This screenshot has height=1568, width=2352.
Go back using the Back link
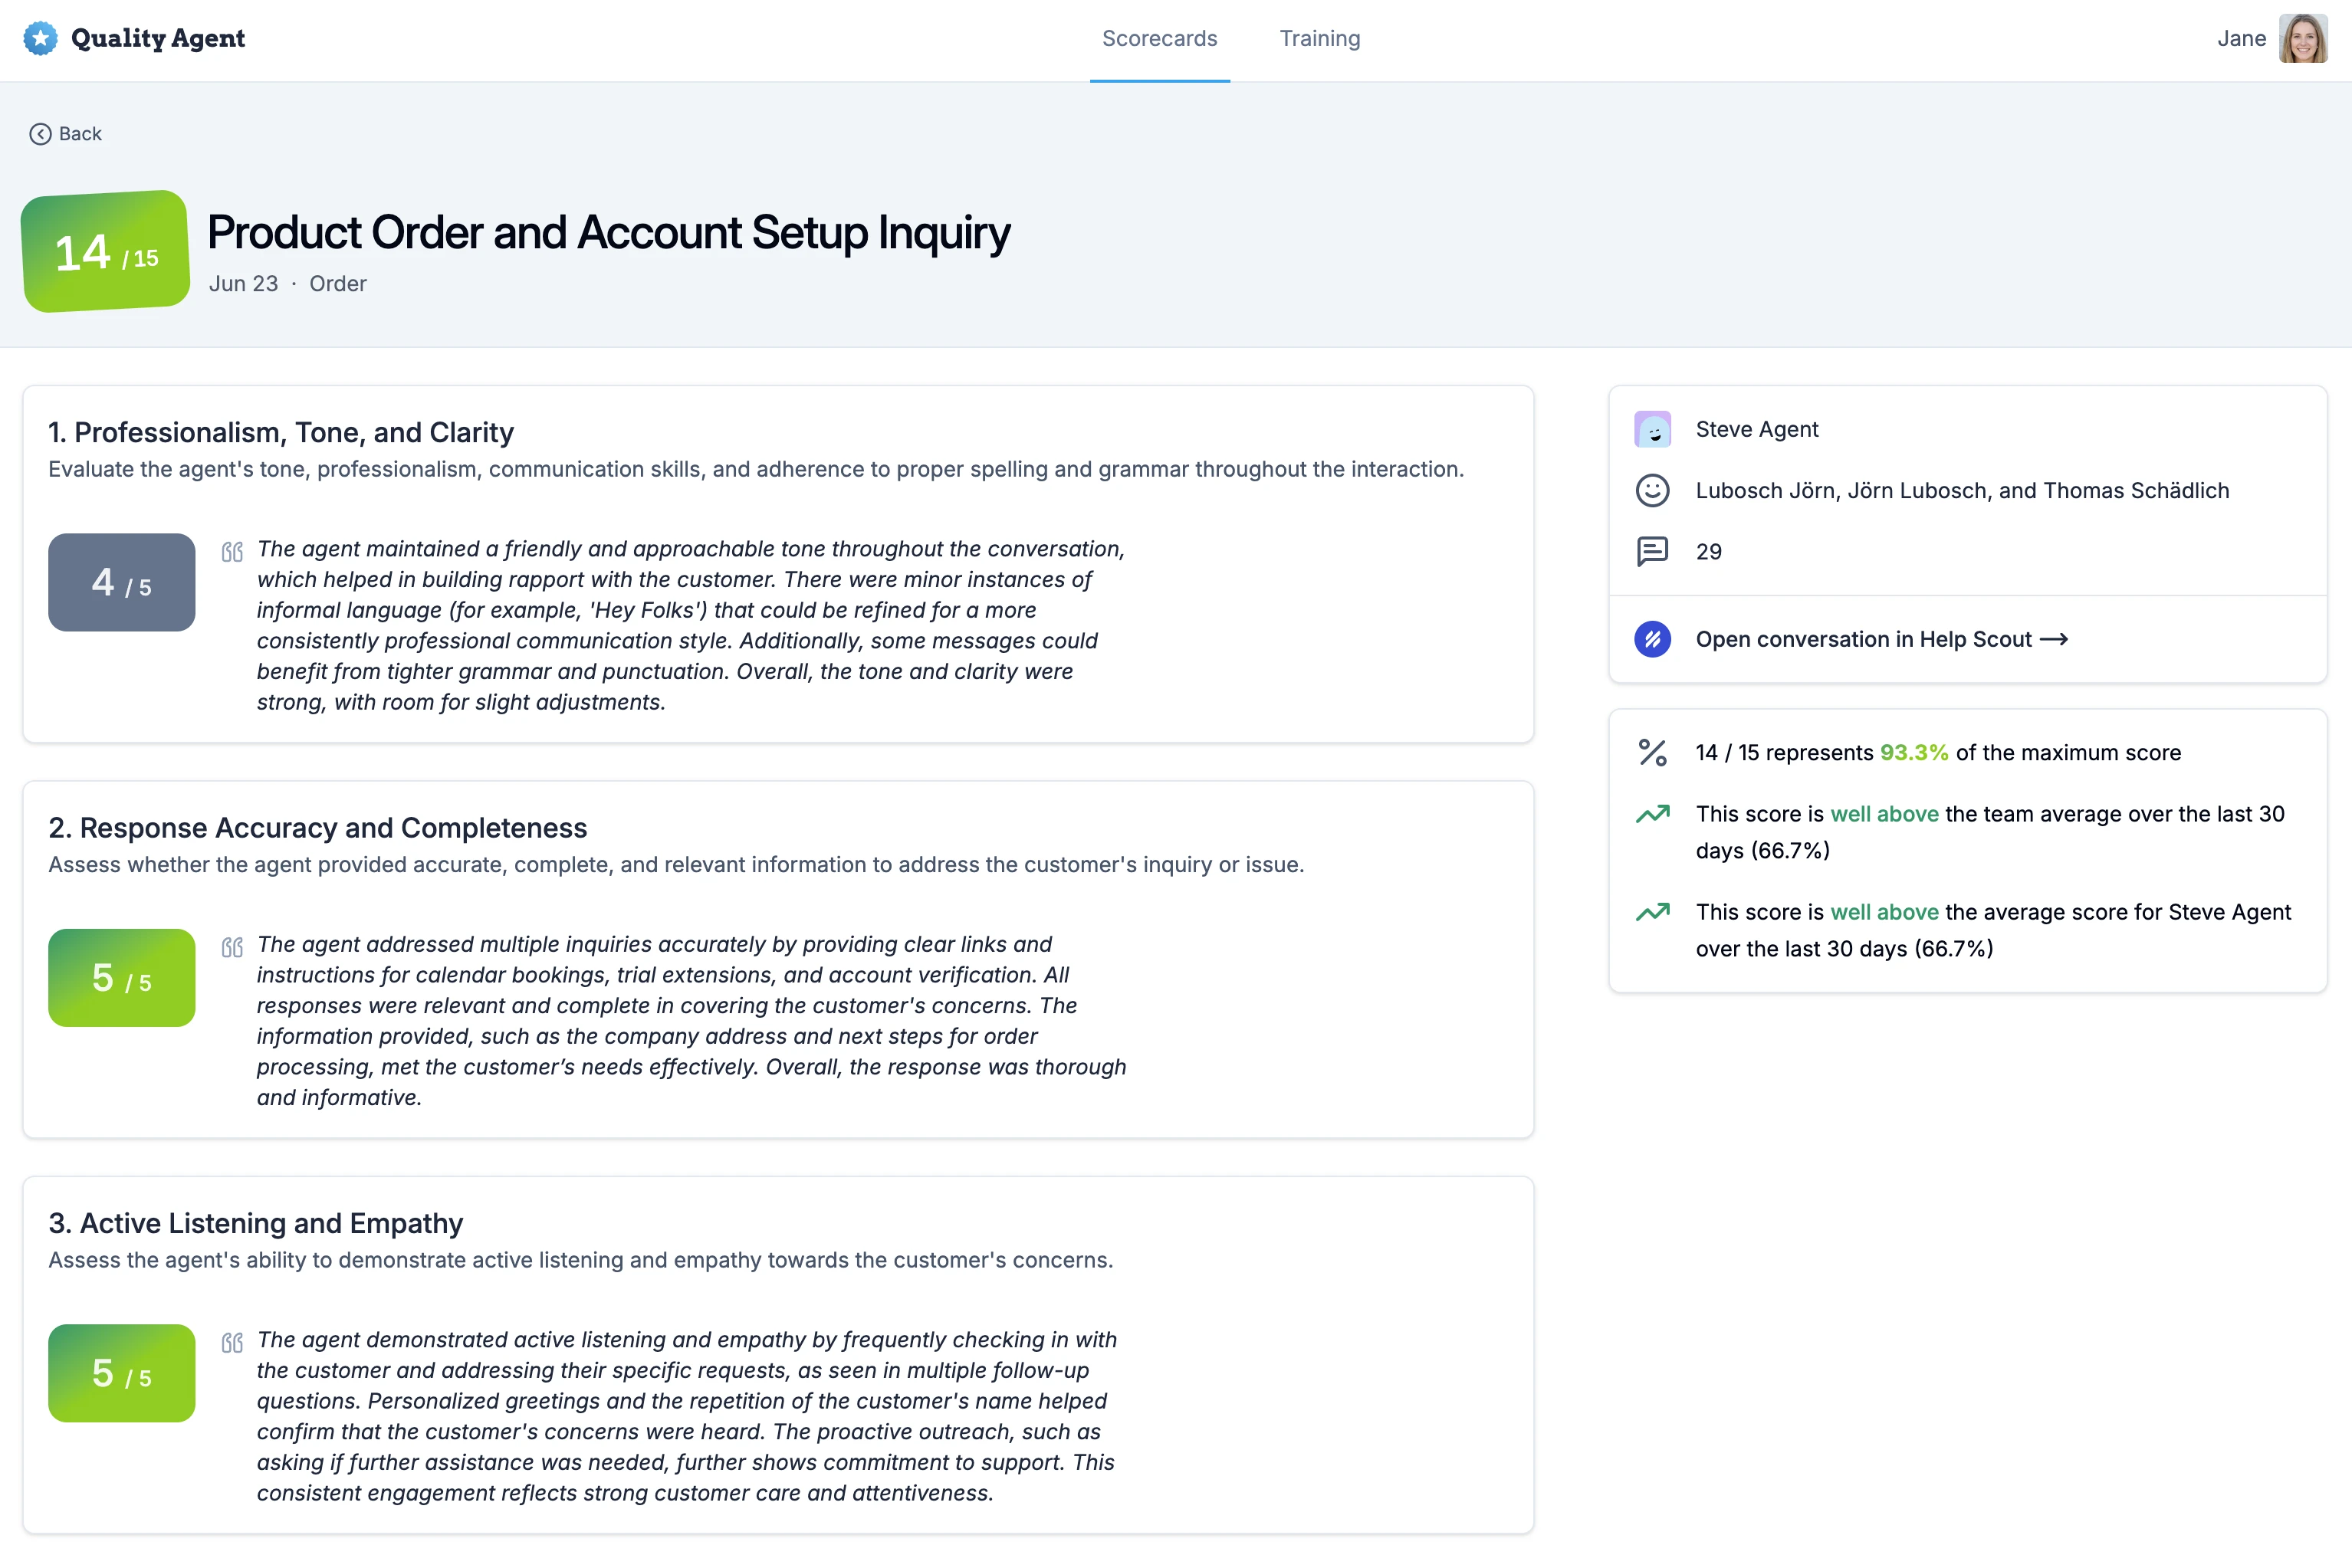pos(66,134)
